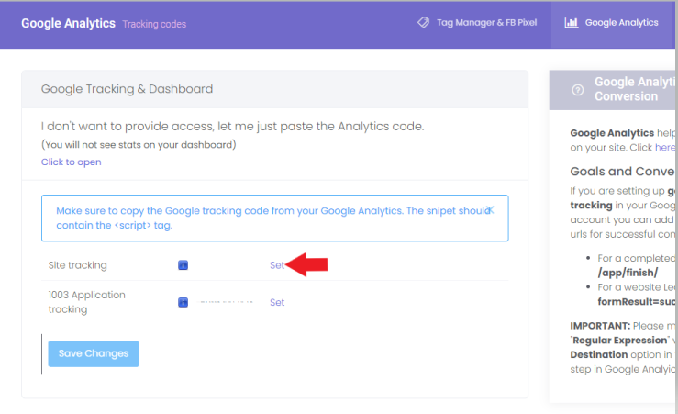Image resolution: width=678 pixels, height=414 pixels.
Task: Click the blurred 1003 Application tracking value
Action: point(226,301)
